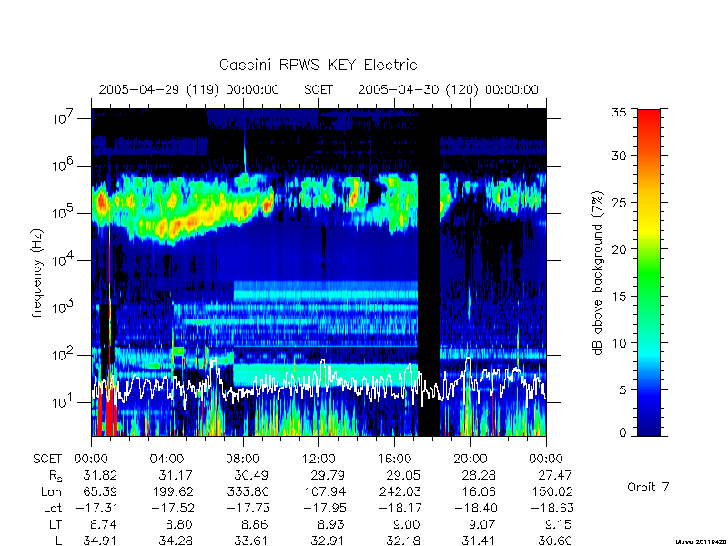Click the LT value 8.74
This screenshot has width=728, height=546.
[x=104, y=524]
